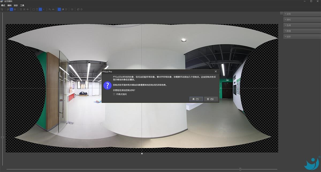This screenshot has height=172, width=321.
Task: Open the 工具 menu
Action: (x=22, y=5)
